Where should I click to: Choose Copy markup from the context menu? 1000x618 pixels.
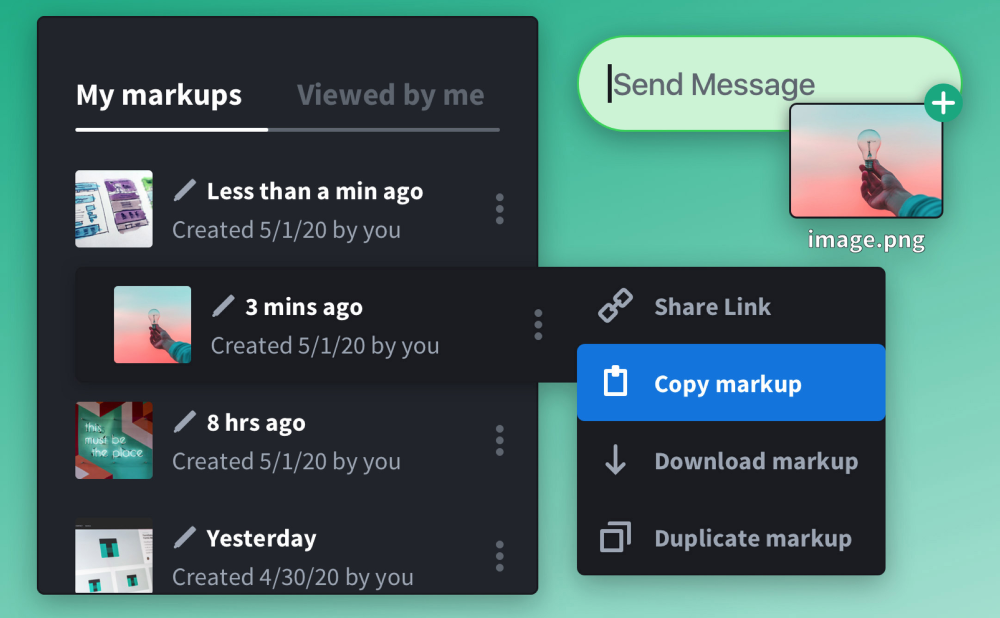pyautogui.click(x=731, y=382)
